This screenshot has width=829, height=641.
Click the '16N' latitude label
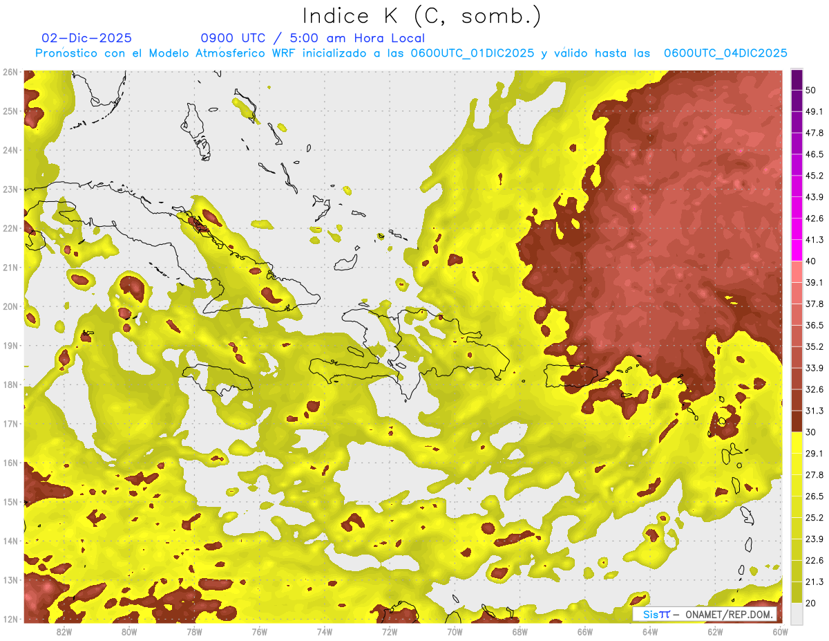pyautogui.click(x=10, y=463)
